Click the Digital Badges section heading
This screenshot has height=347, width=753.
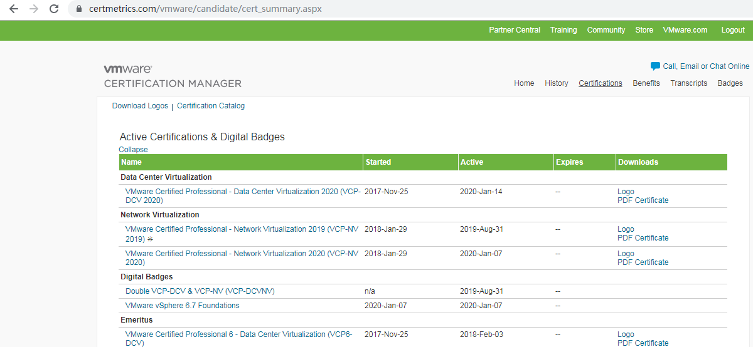pyautogui.click(x=147, y=277)
